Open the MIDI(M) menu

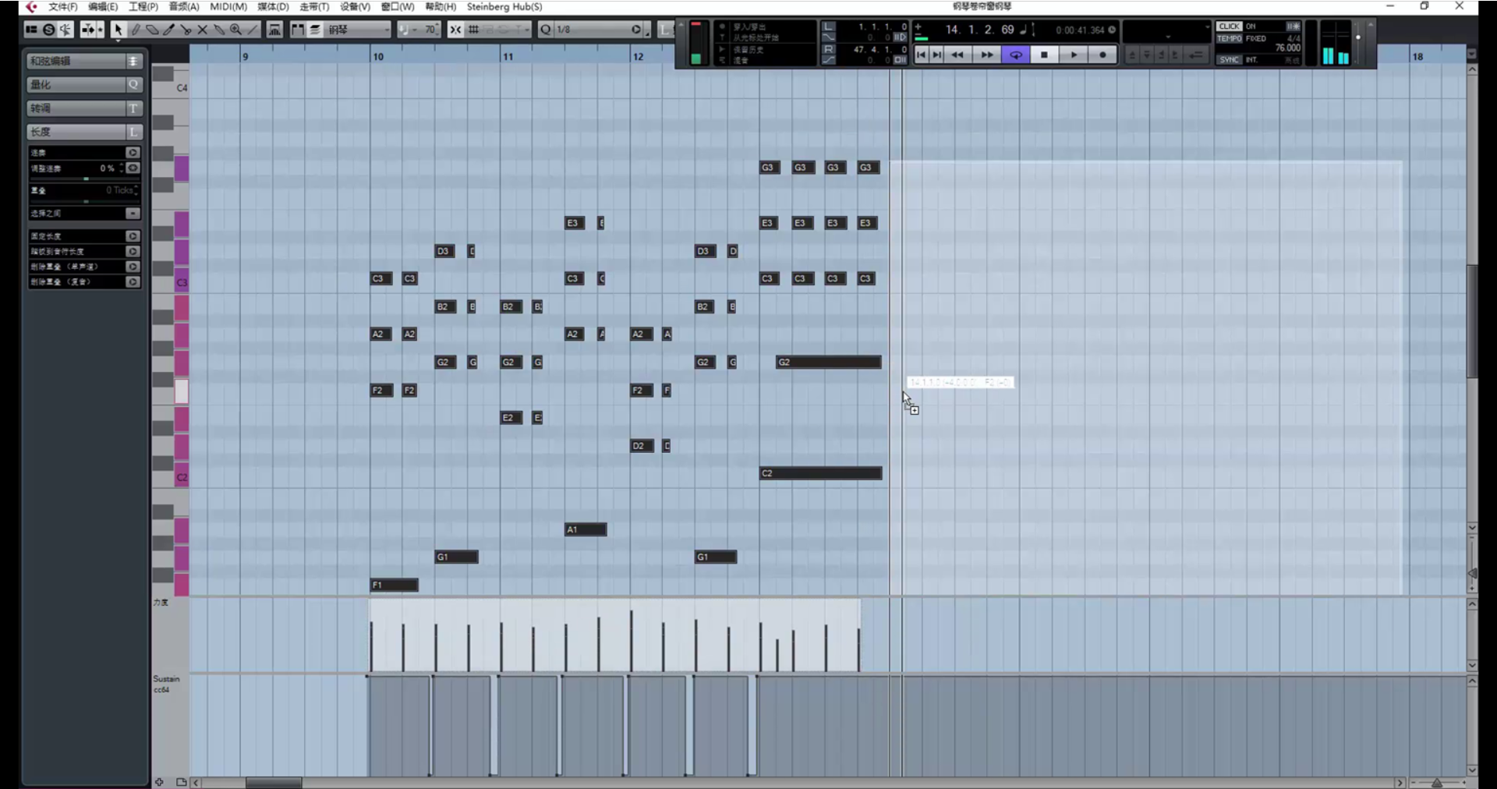(x=228, y=7)
